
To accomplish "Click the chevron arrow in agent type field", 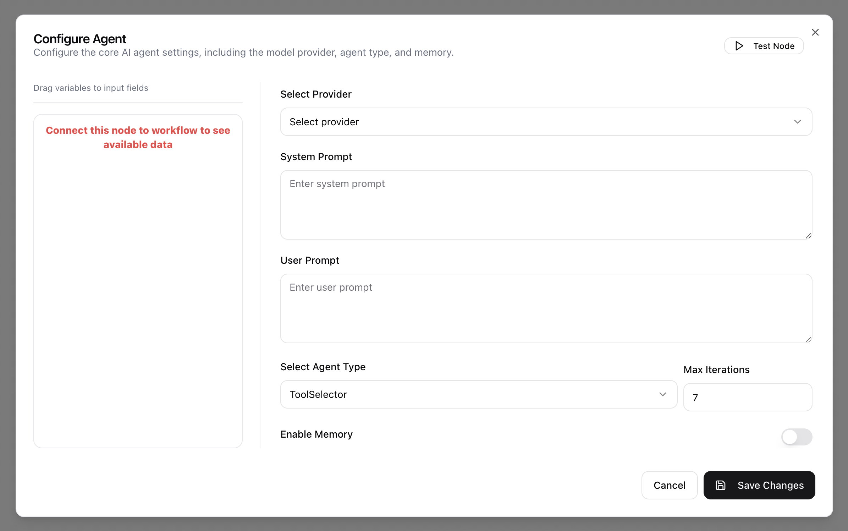I will tap(662, 394).
